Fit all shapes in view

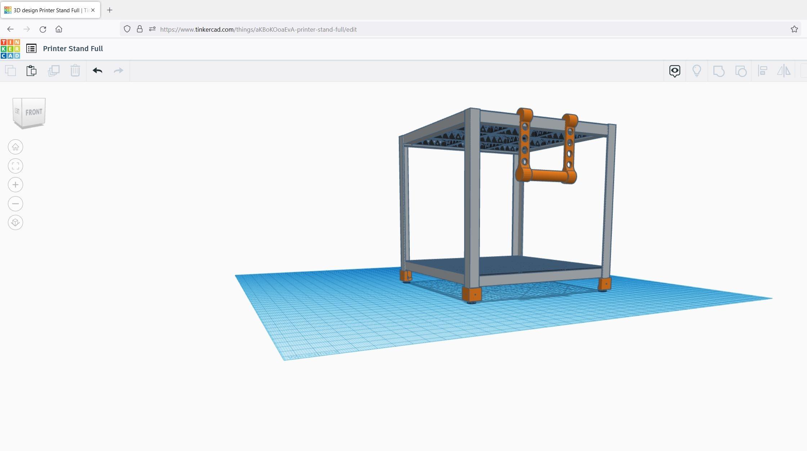coord(15,166)
